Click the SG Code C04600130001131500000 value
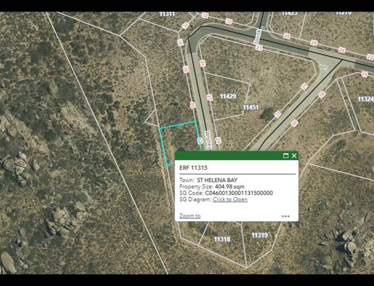The height and width of the screenshot is (286, 374). click(239, 193)
